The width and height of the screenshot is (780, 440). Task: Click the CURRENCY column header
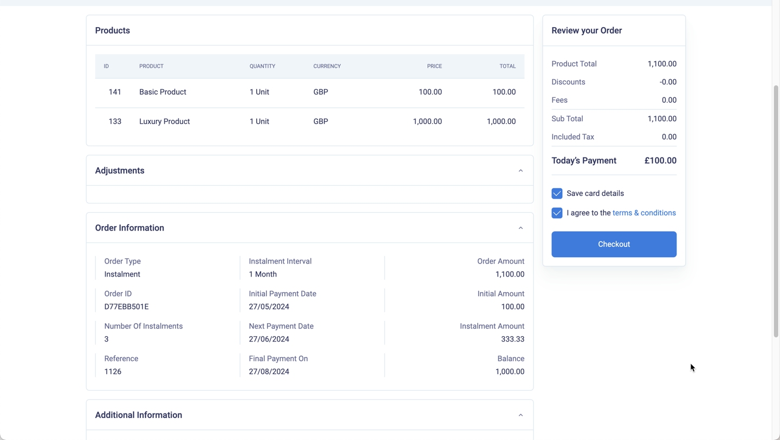(327, 66)
